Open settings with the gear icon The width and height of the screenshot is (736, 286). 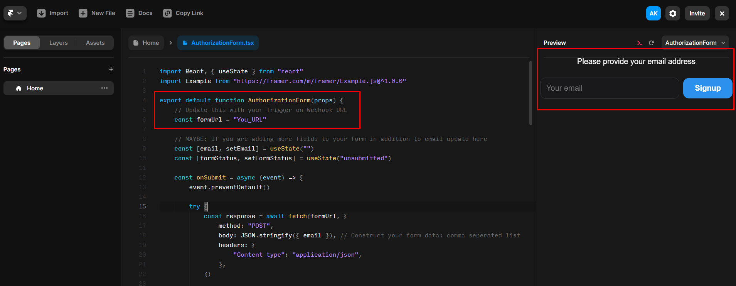click(673, 13)
